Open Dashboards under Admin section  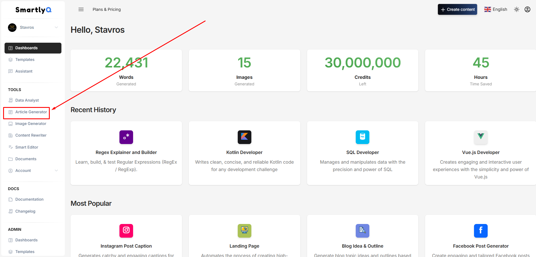pos(33,240)
